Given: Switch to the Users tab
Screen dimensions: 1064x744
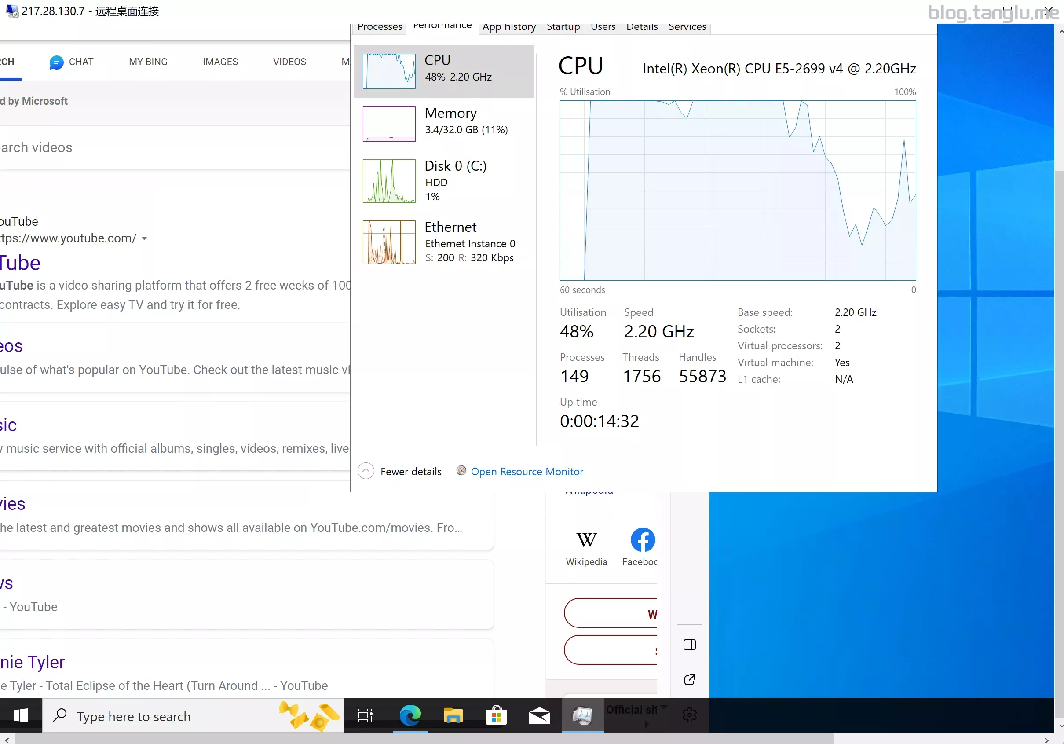Looking at the screenshot, I should coord(603,27).
